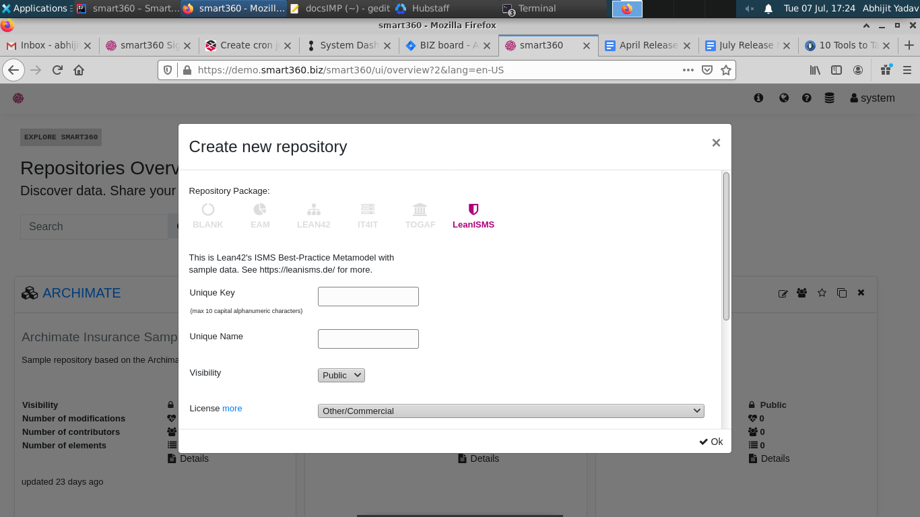Switch to the 10 Tools tab
Viewport: 920px width, 517px height.
point(847,45)
